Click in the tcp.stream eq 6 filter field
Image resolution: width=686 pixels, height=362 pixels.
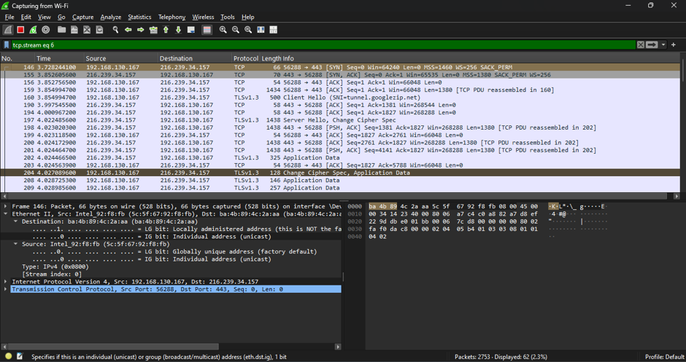(323, 44)
